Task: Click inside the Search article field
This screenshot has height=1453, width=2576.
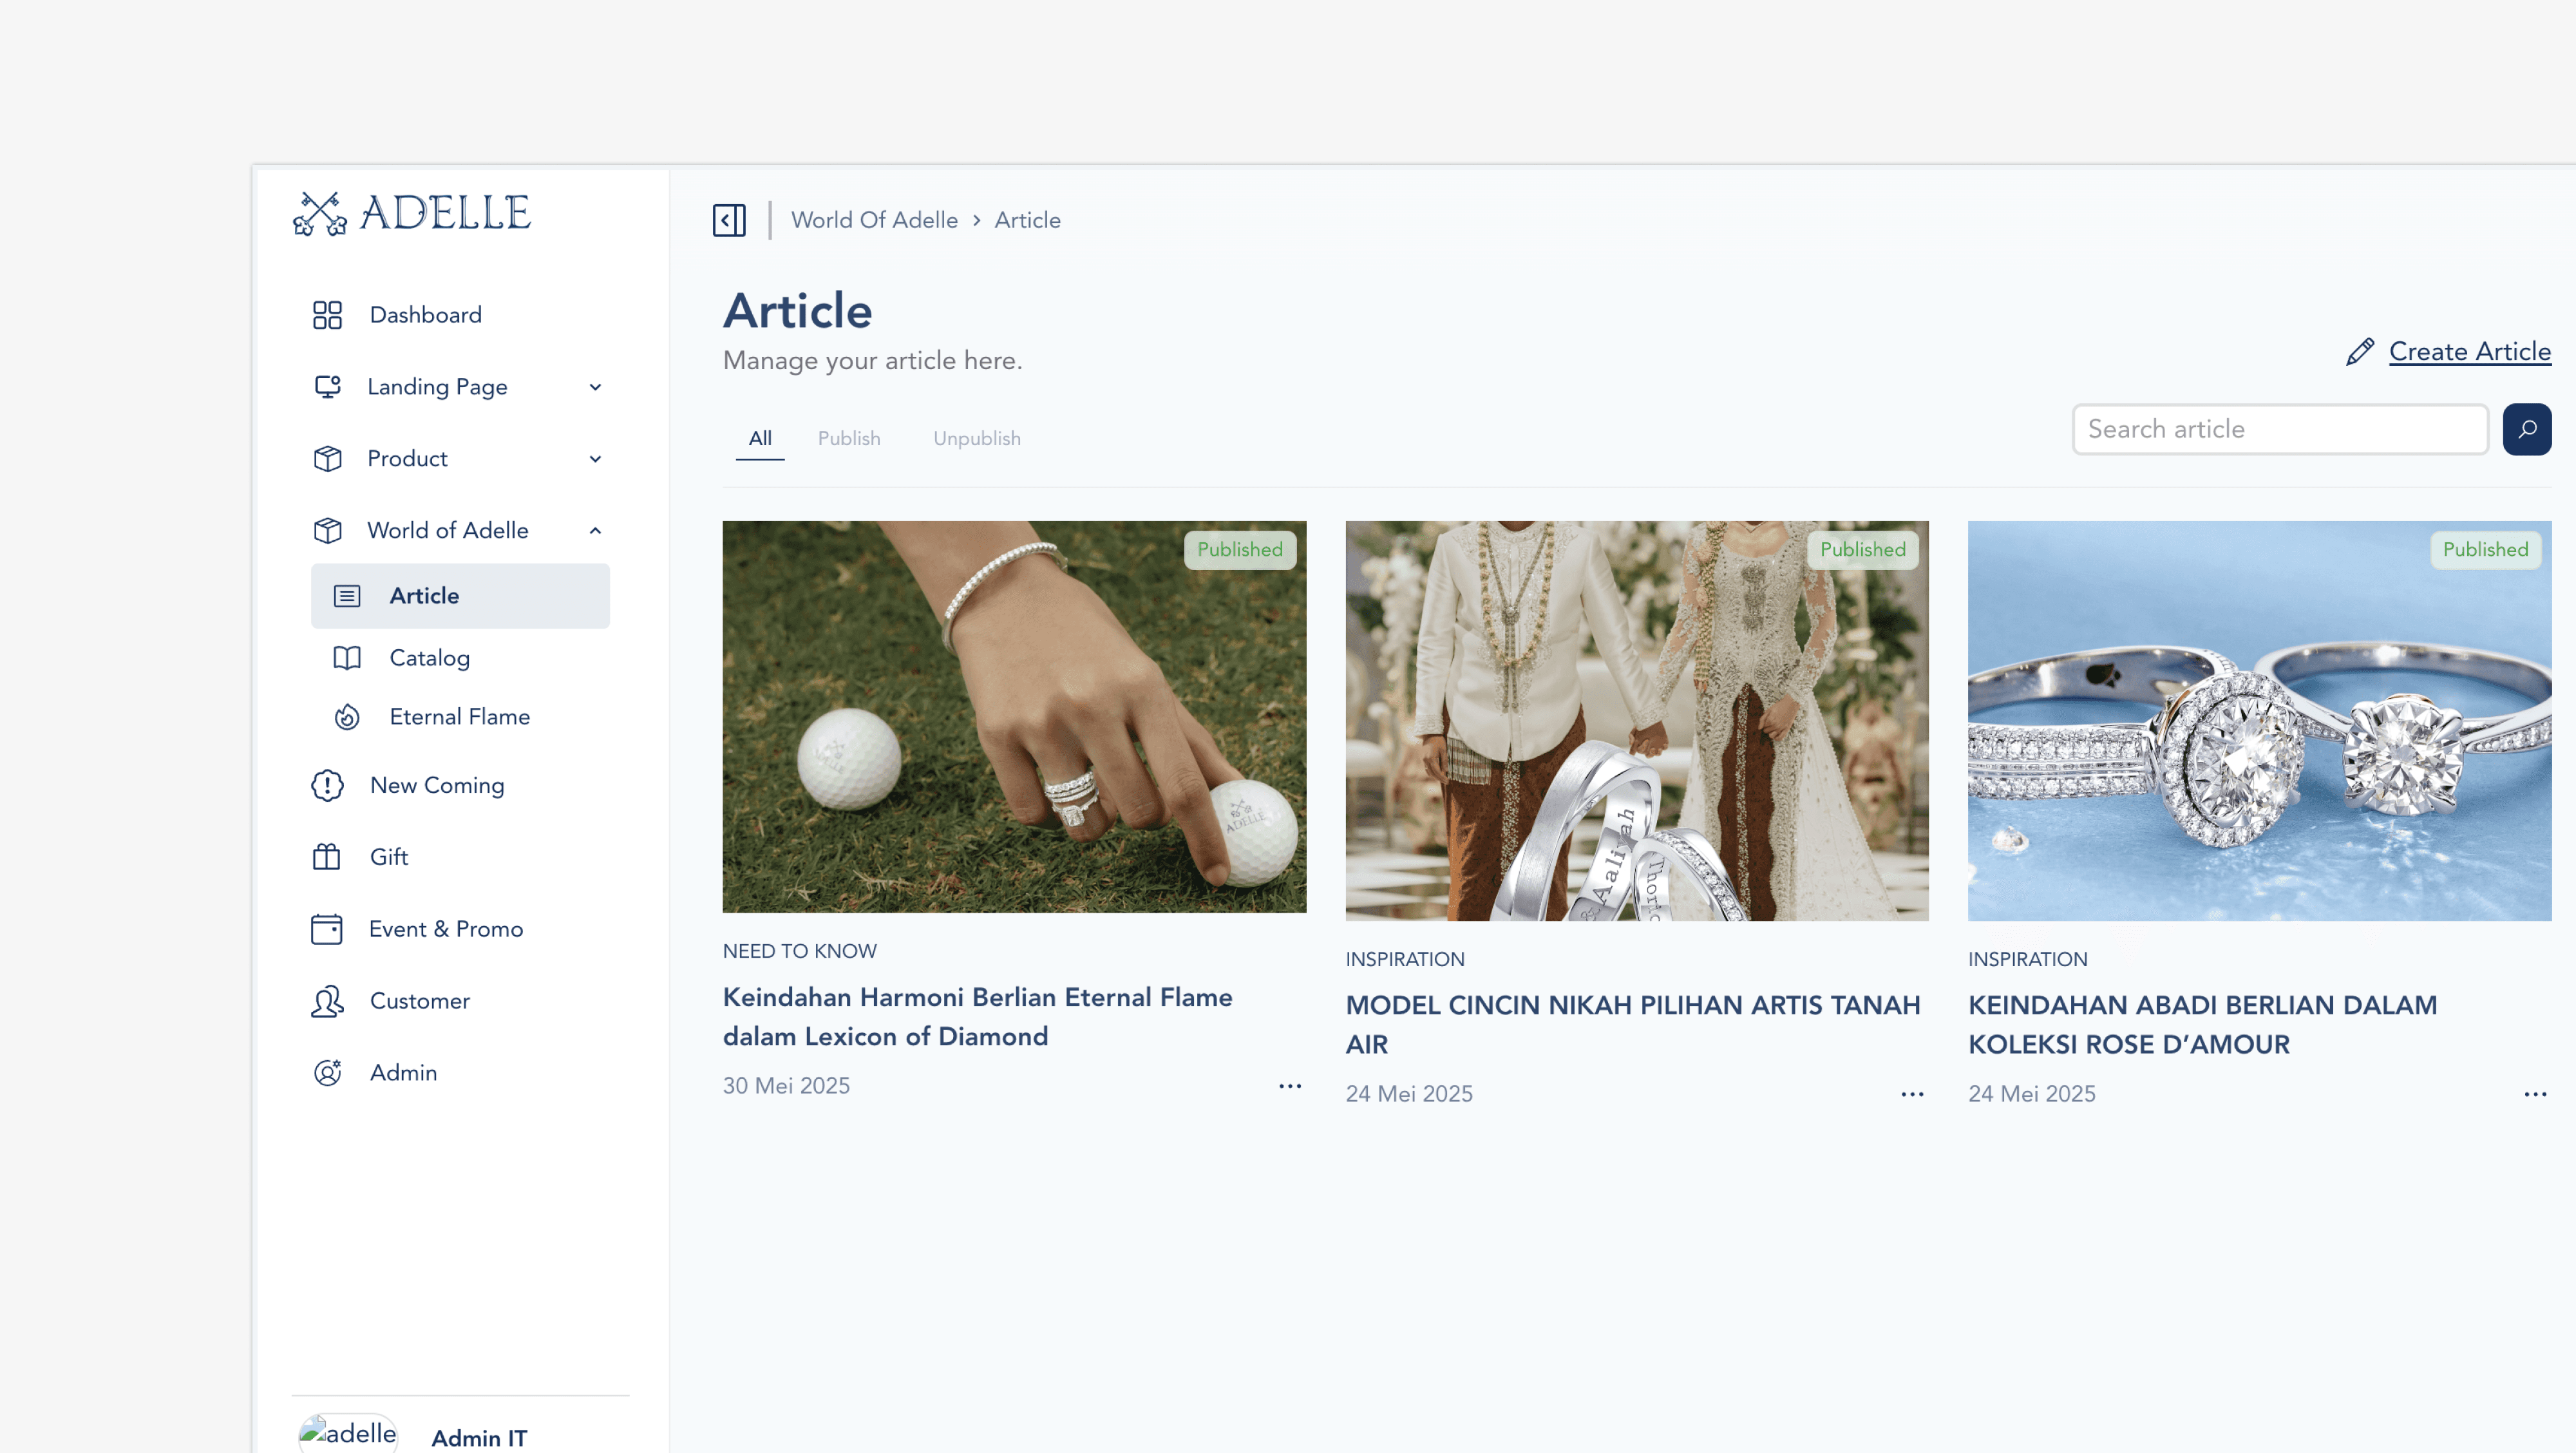Action: (x=2280, y=428)
